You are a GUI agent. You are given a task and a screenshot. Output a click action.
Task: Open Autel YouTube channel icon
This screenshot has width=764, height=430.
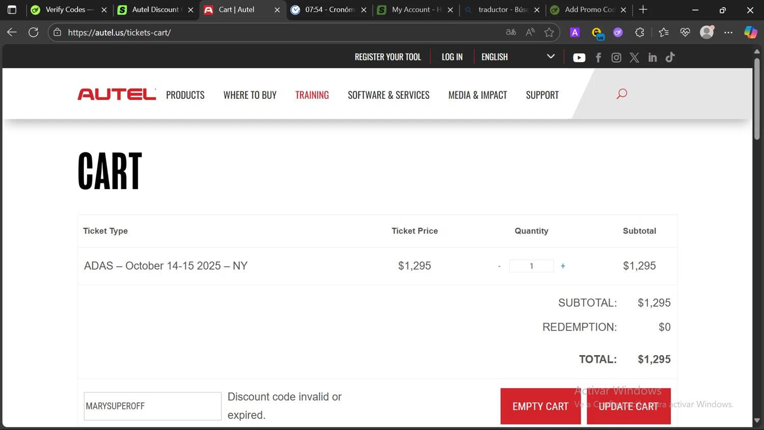coord(579,58)
